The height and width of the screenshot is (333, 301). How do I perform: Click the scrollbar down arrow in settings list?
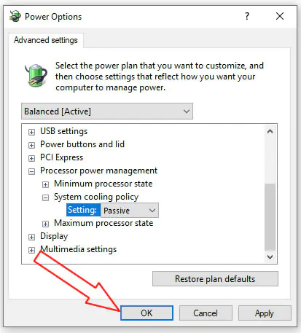point(270,256)
